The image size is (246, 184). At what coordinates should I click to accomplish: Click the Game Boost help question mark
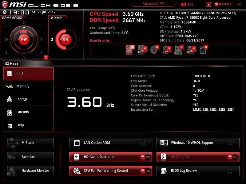coord(46,58)
